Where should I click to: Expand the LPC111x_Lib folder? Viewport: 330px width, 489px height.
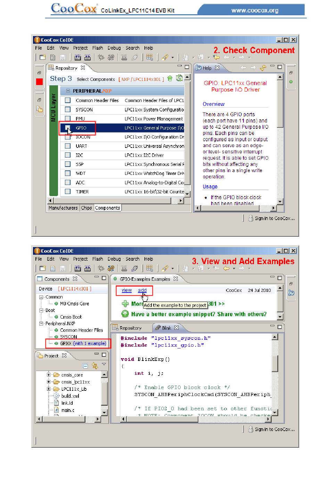click(x=49, y=389)
